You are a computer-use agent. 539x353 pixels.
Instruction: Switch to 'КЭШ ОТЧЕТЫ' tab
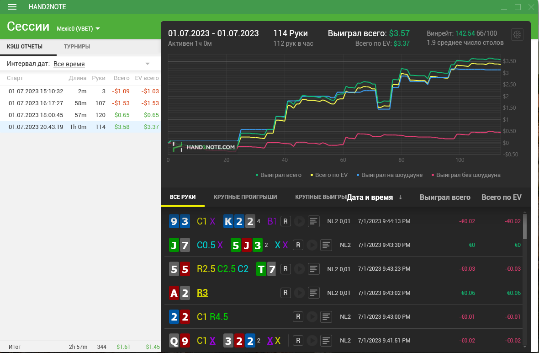[x=25, y=47]
